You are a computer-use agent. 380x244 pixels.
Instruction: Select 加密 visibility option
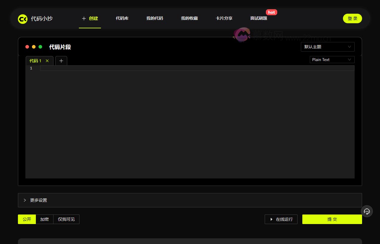[45, 219]
